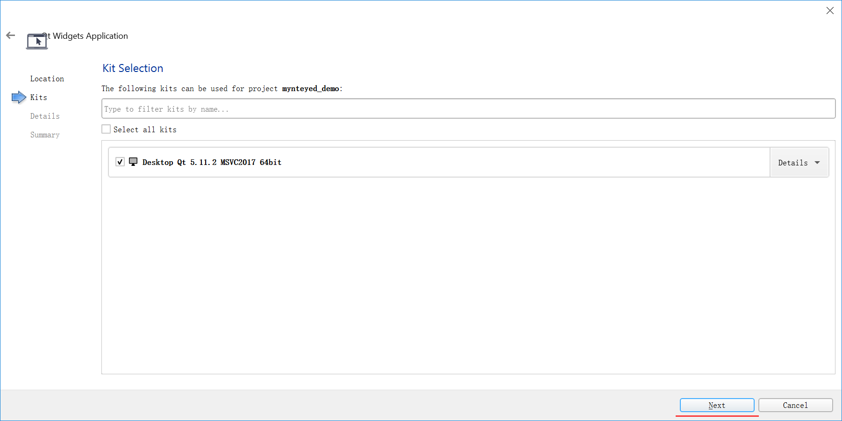Click the Qt Widgets Application wizard icon
The width and height of the screenshot is (842, 421).
(37, 41)
